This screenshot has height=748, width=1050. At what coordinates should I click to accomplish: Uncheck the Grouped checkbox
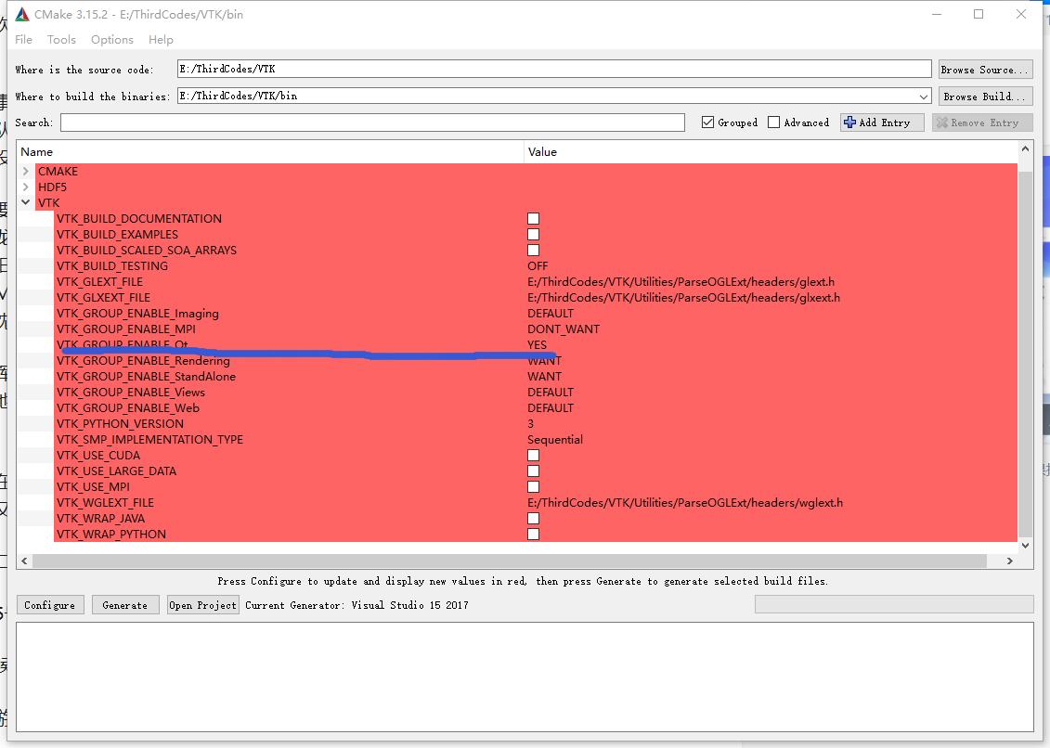click(707, 123)
